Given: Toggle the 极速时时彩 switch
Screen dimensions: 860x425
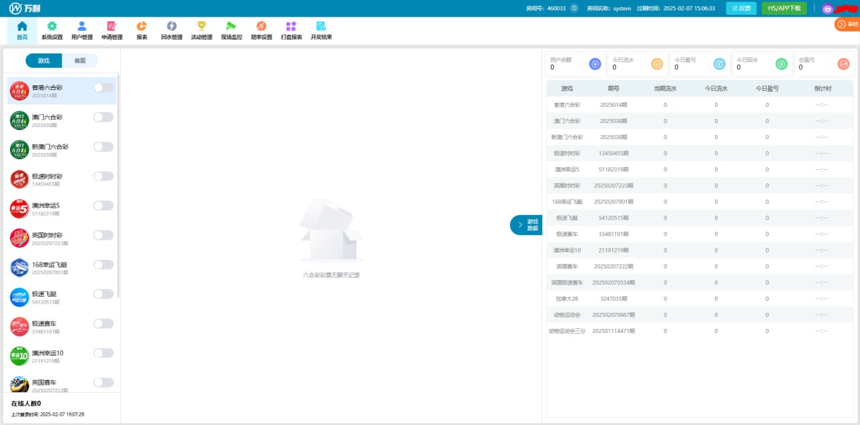Looking at the screenshot, I should click(103, 176).
